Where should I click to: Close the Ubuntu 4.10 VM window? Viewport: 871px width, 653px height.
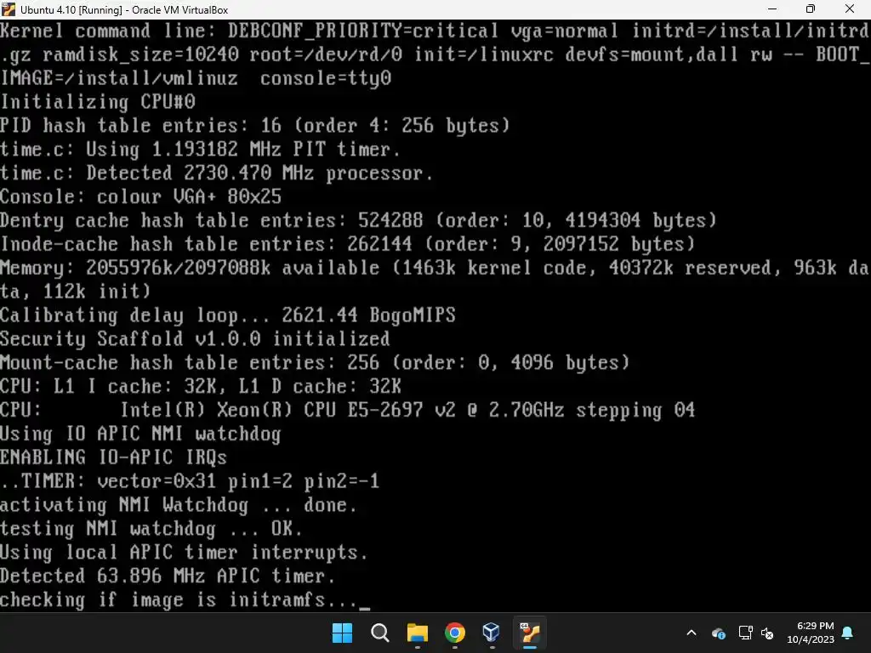click(850, 9)
